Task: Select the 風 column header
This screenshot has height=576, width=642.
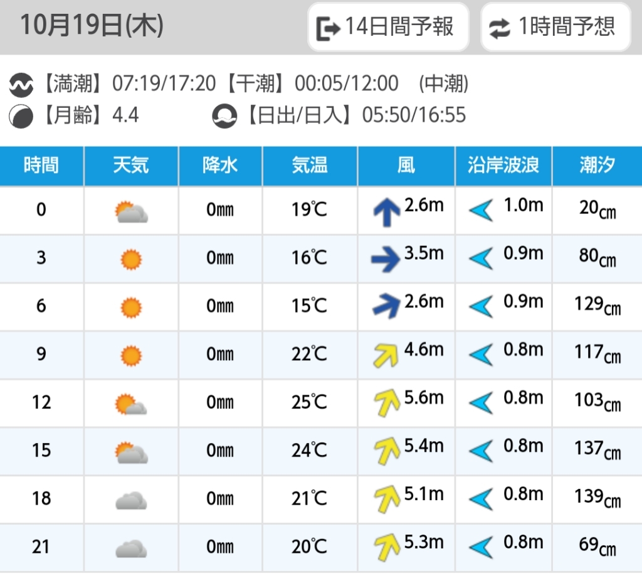Action: [x=406, y=166]
